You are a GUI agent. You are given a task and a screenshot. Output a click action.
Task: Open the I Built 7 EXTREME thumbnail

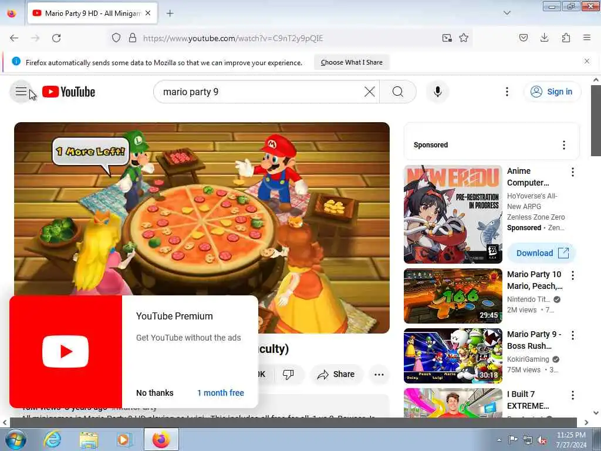tap(453, 403)
